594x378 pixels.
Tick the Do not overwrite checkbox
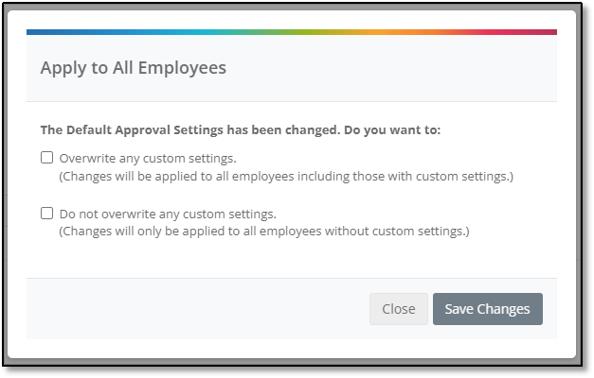47,213
